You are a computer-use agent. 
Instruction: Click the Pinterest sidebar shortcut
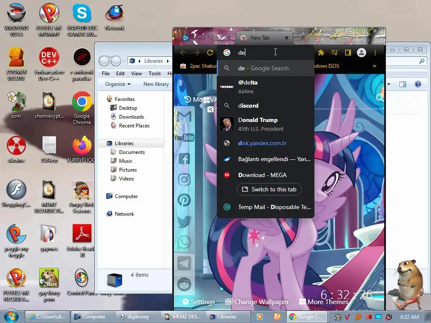(x=184, y=200)
